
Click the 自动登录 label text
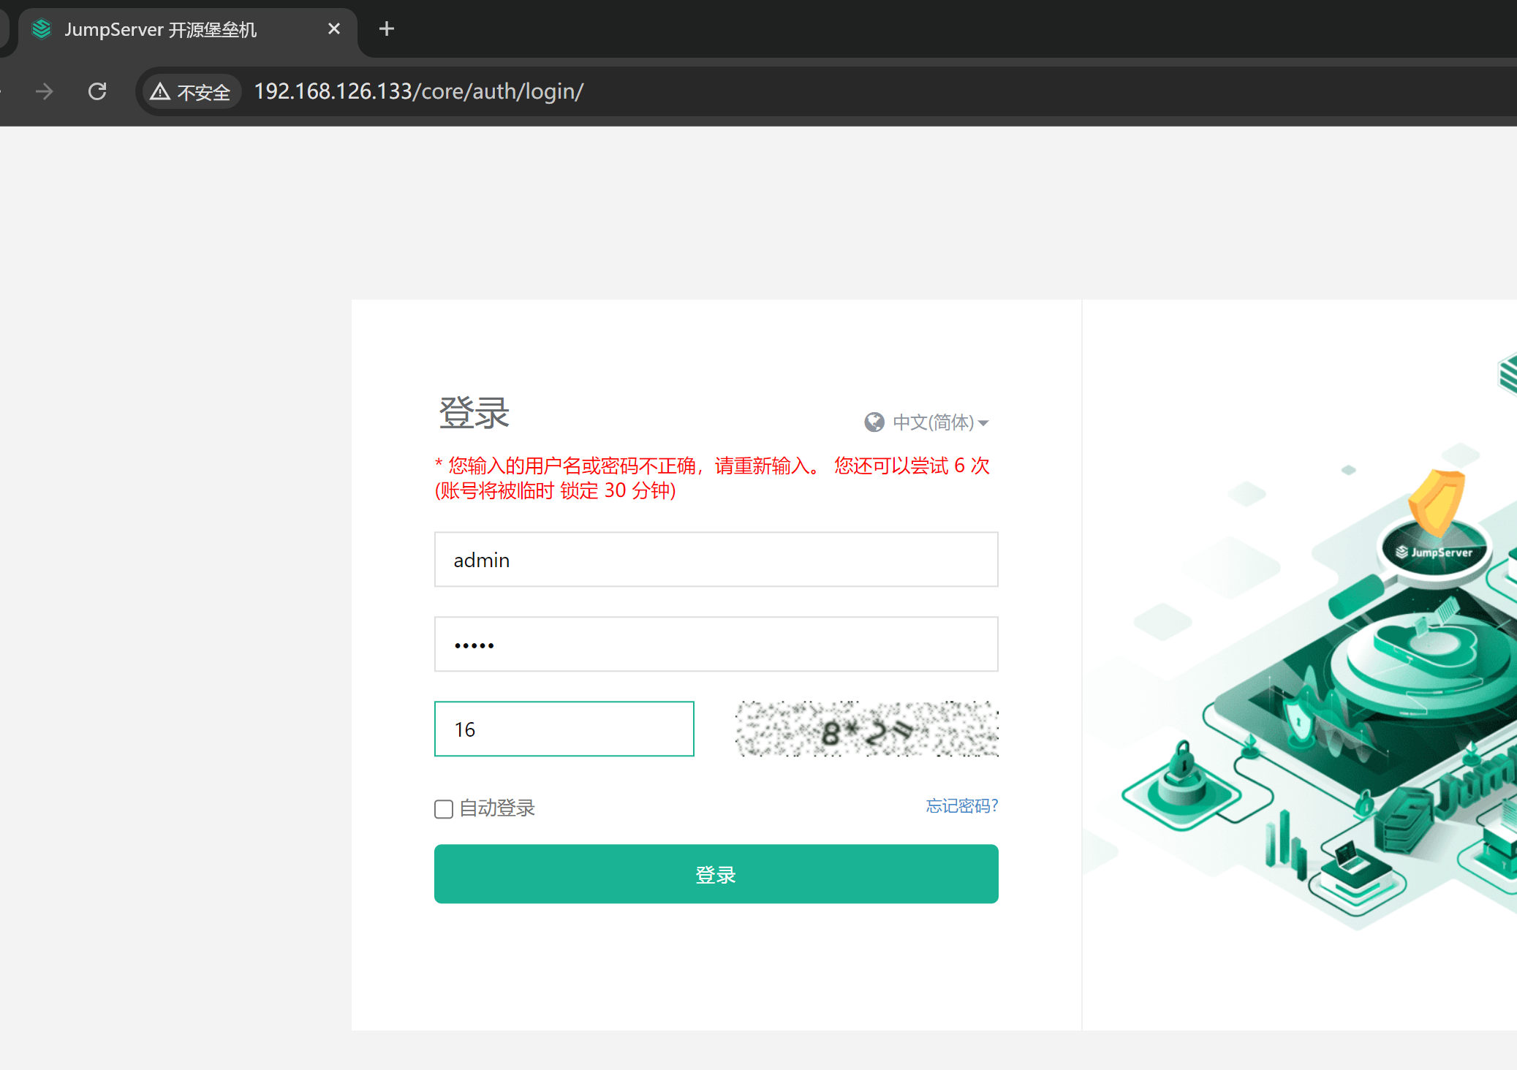[x=497, y=808]
